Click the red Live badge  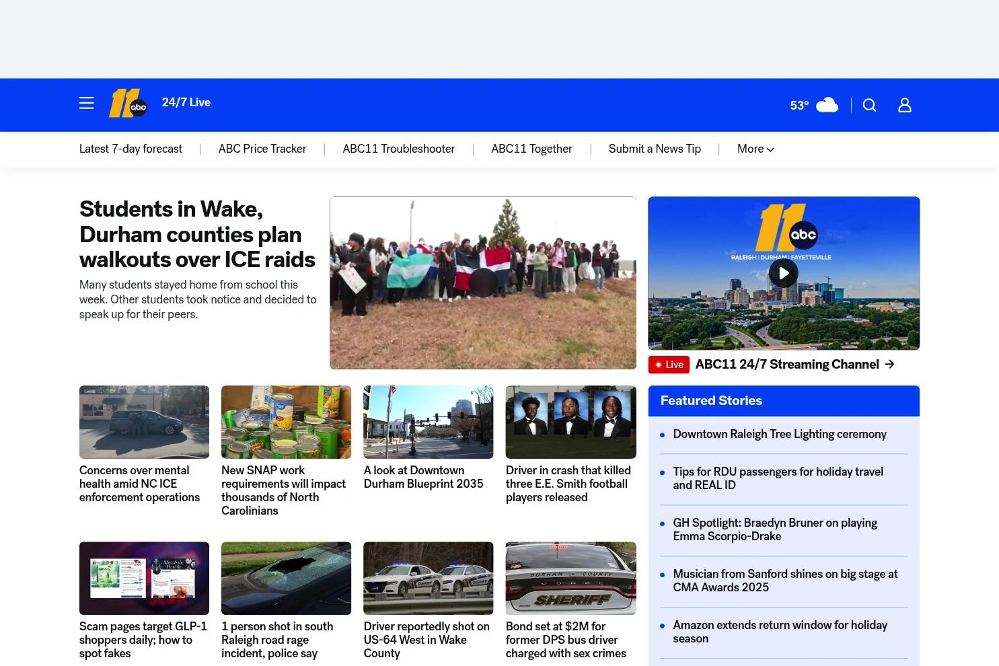pos(669,365)
